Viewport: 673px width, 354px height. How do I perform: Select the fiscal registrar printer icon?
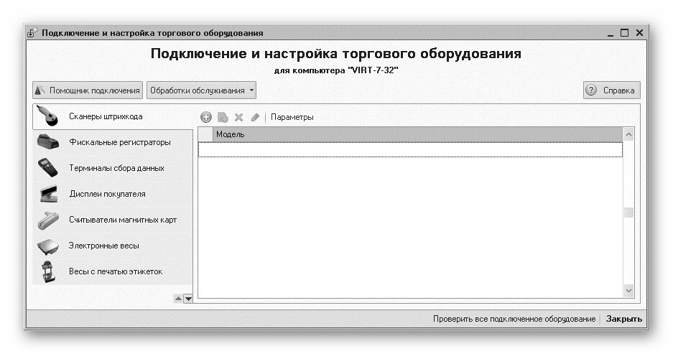click(47, 141)
